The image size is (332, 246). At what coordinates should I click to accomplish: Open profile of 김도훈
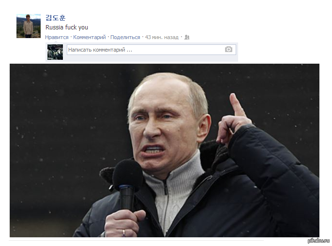[x=56, y=18]
